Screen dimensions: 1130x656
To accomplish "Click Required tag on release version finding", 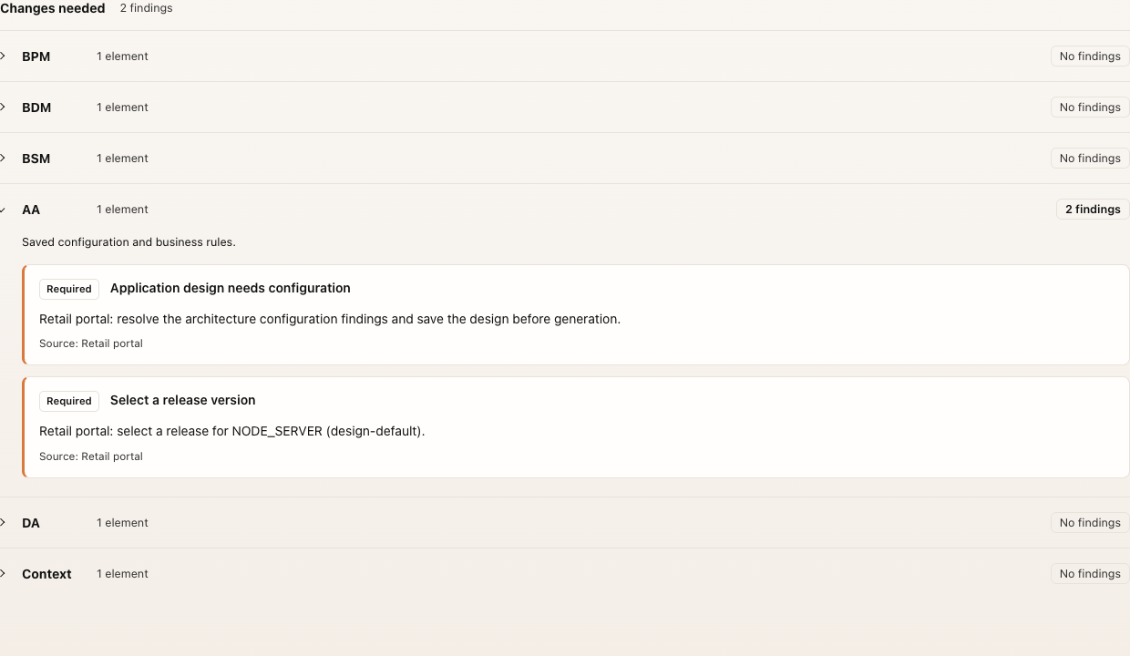I will click(x=69, y=401).
